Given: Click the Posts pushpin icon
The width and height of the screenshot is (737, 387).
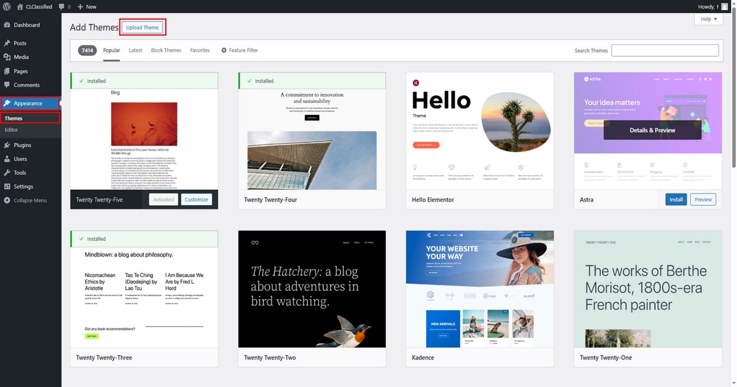Looking at the screenshot, I should [x=7, y=43].
